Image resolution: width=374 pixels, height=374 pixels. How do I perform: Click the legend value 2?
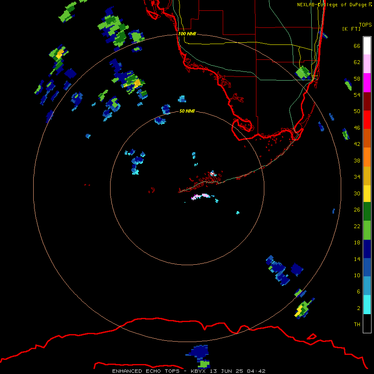pos(359,308)
